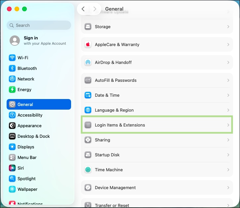Click the chevron on AutoFill & Passwords row
This screenshot has width=240, height=208.
pos(228,80)
